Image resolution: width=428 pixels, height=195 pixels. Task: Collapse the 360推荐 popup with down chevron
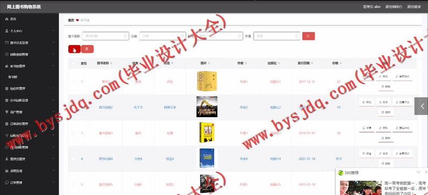tap(418, 172)
